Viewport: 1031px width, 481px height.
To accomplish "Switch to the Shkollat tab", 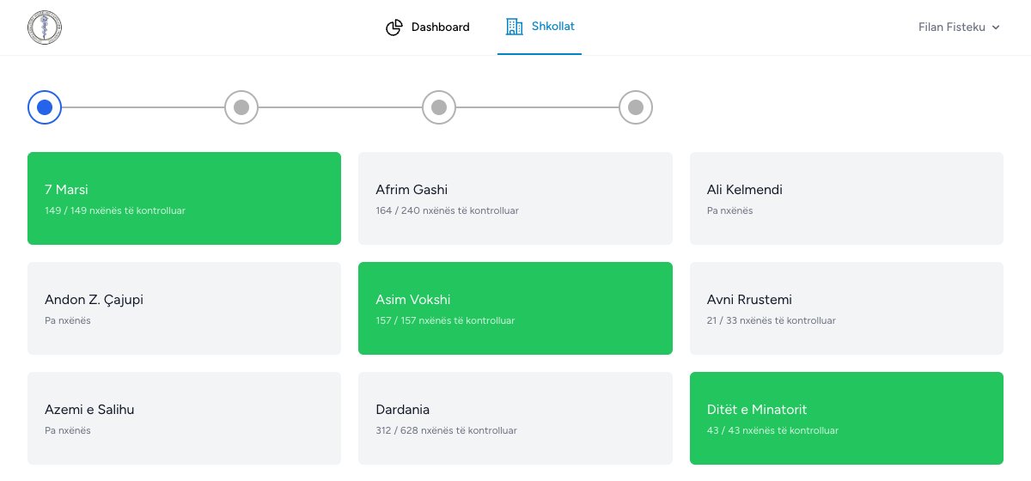I will click(x=540, y=27).
